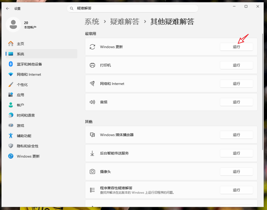Click the 设置 window title text
This screenshot has height=210, width=267.
click(17, 9)
